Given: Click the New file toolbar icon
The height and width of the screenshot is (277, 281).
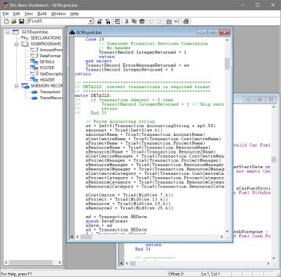Looking at the screenshot, I should (x=7, y=21).
